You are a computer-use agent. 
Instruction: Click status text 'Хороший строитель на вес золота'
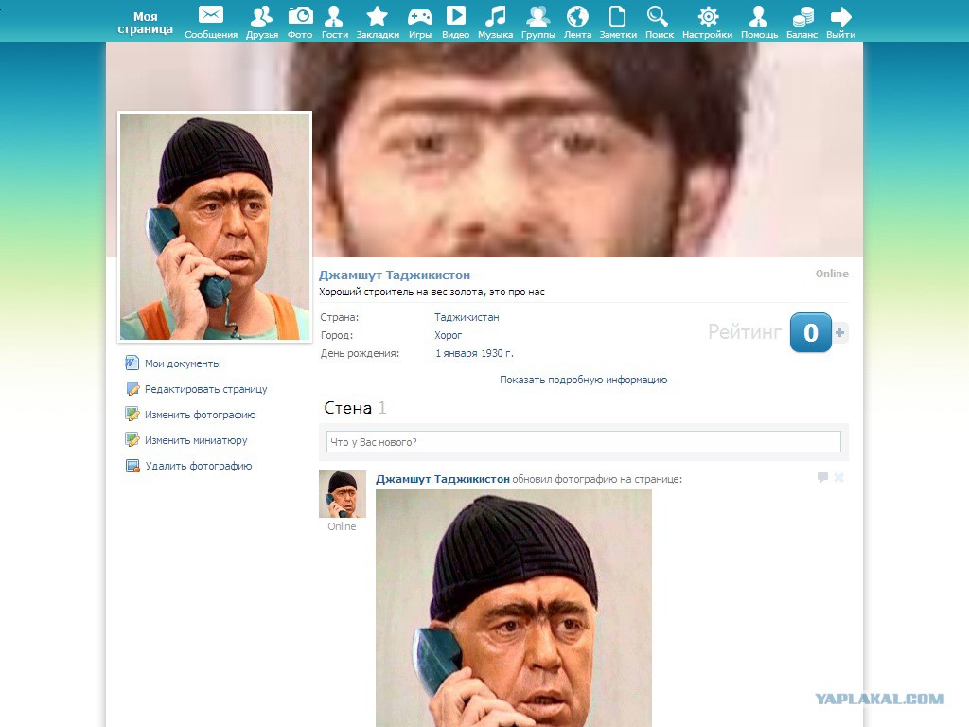432,292
